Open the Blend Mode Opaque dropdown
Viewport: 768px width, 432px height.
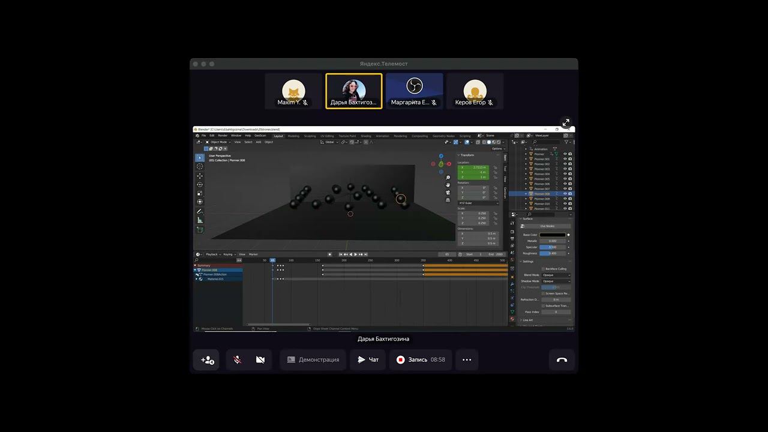(556, 275)
